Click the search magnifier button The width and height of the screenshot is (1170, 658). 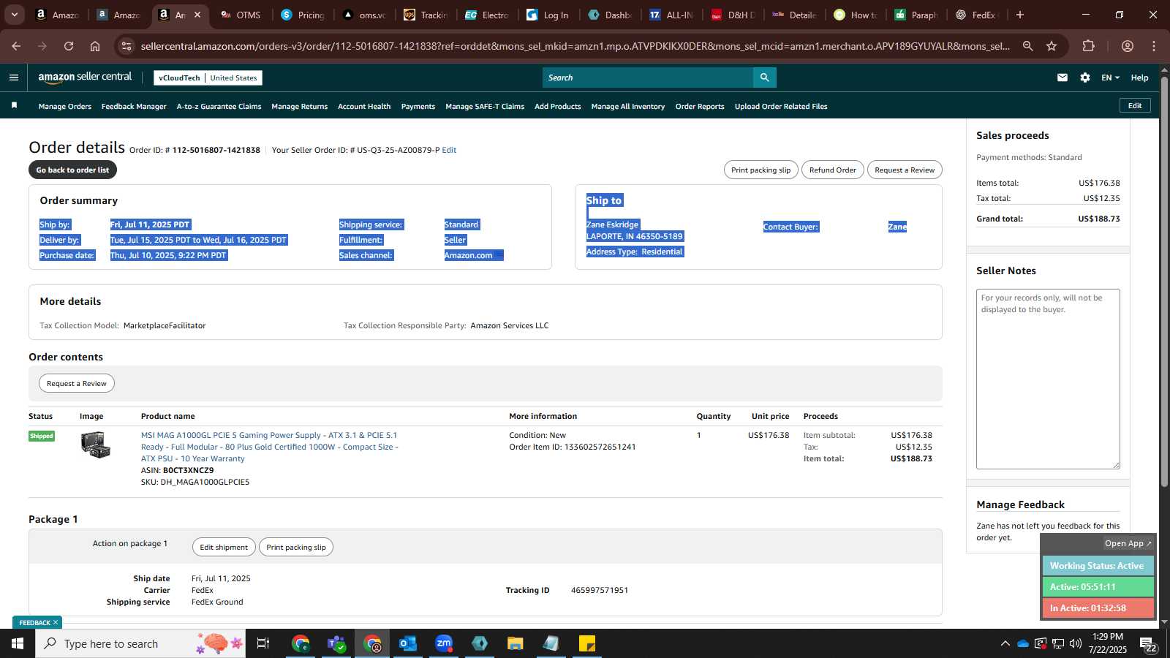point(764,77)
